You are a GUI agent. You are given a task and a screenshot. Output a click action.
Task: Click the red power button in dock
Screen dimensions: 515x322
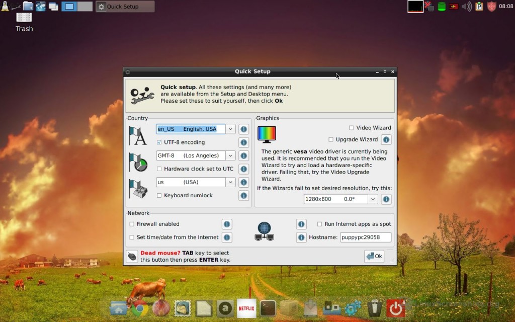[x=396, y=308]
